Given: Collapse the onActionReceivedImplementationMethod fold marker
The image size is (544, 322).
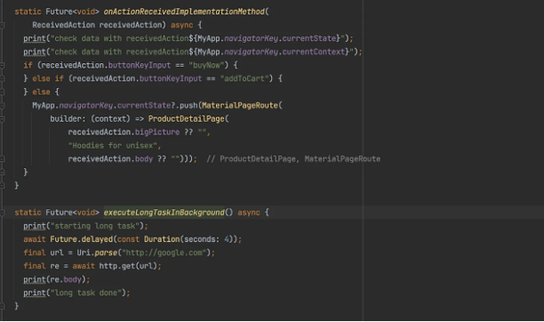Looking at the screenshot, I should tap(2, 25).
